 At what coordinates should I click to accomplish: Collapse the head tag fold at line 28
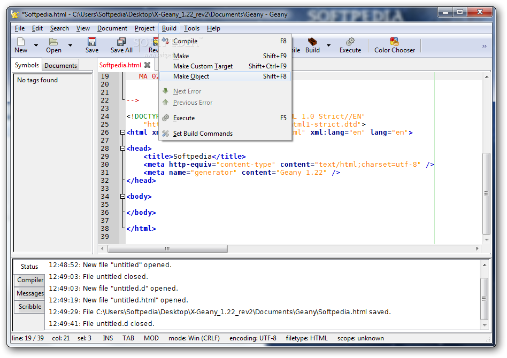click(122, 149)
